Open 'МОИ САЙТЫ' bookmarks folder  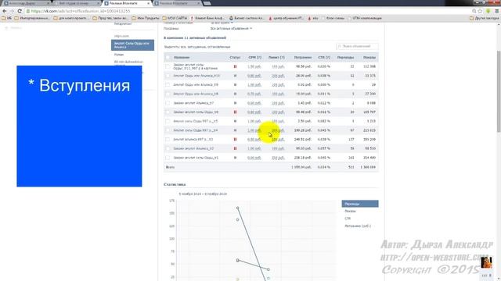[x=175, y=18]
